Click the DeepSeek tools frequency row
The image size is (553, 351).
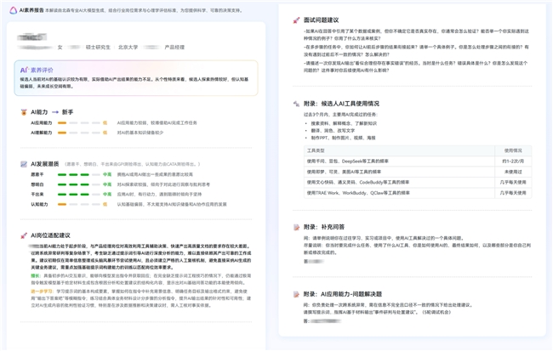coord(418,161)
